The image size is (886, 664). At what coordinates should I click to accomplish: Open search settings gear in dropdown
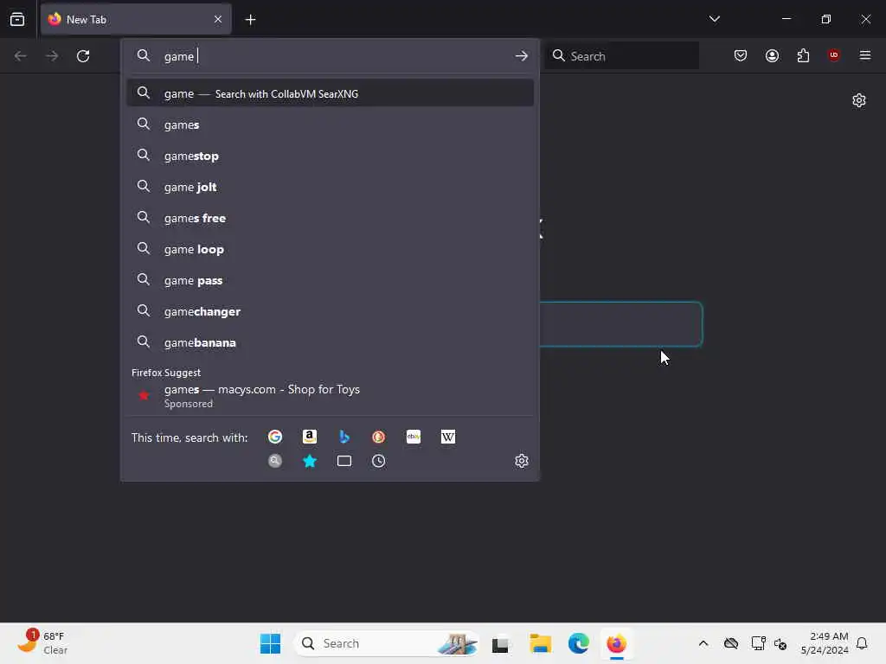tap(522, 462)
